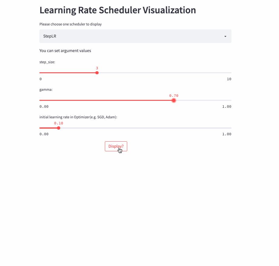
Task: Click the initial learning rate slider handle
Action: pyautogui.click(x=58, y=128)
